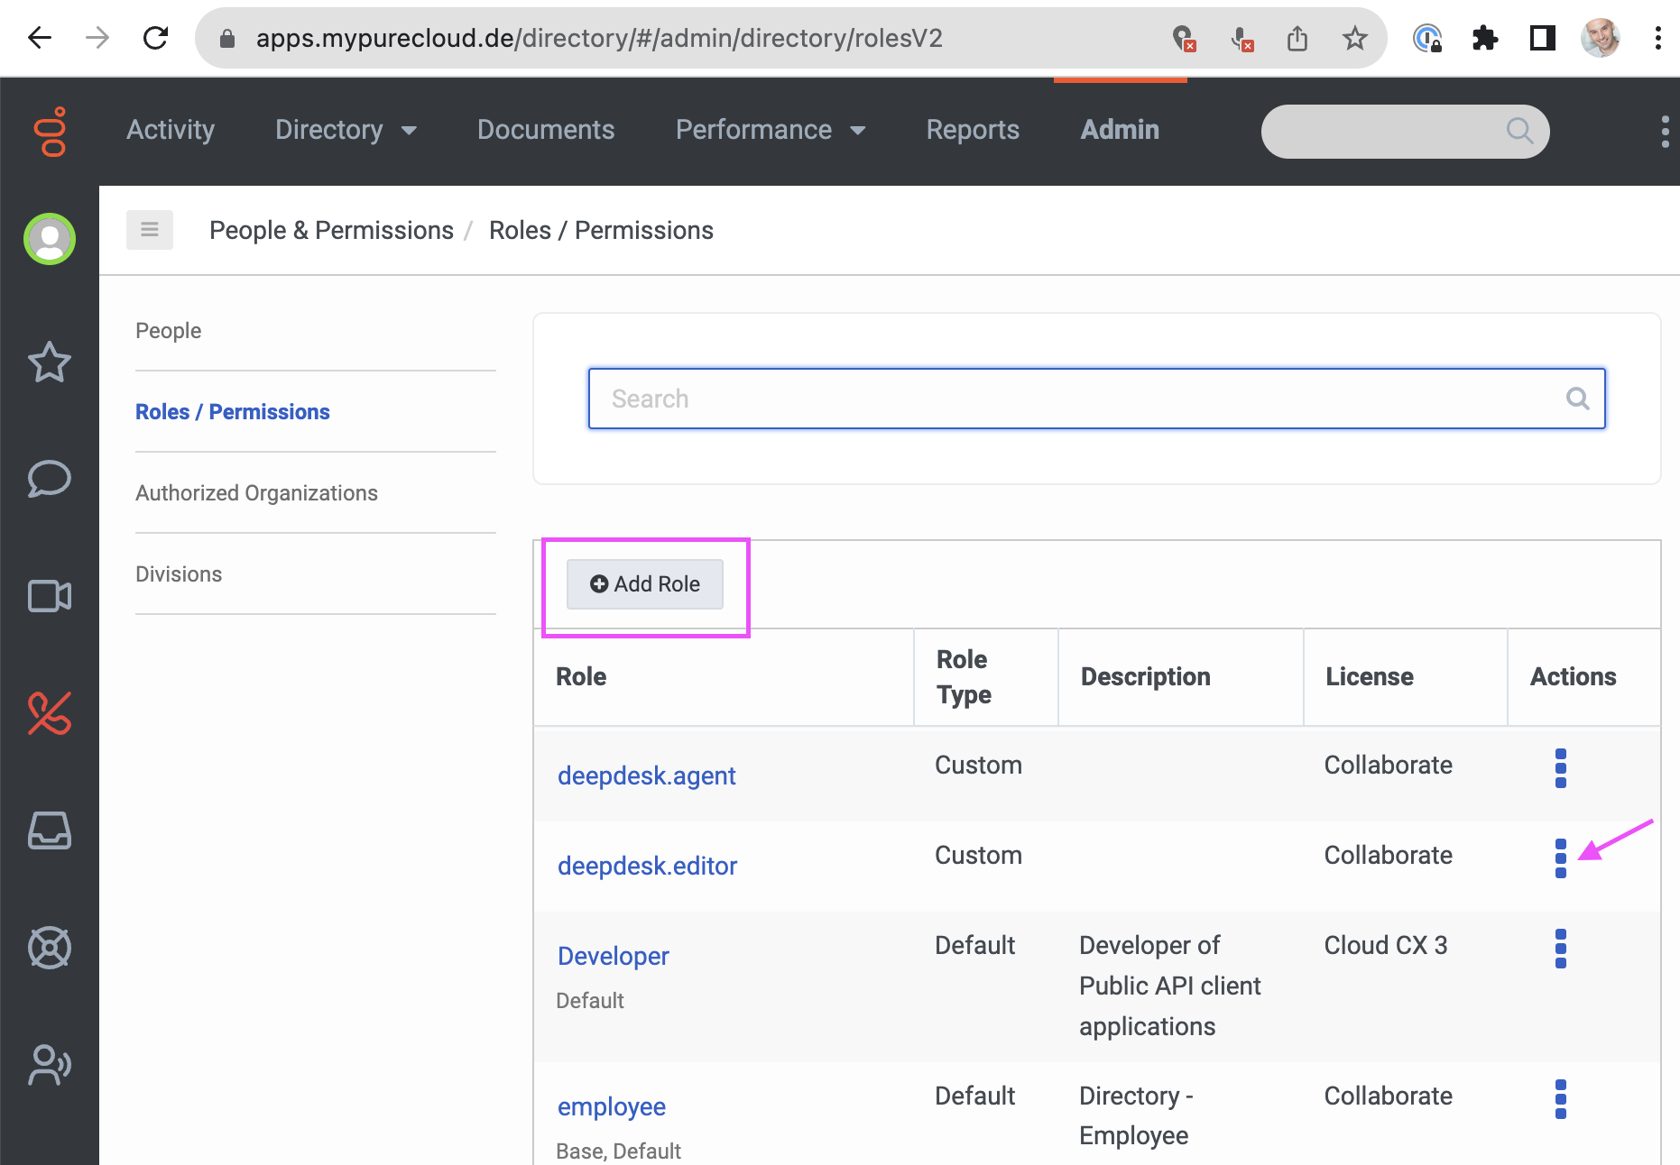Viewport: 1680px width, 1165px height.
Task: Expand the Directory navigation dropdown
Action: 346,131
